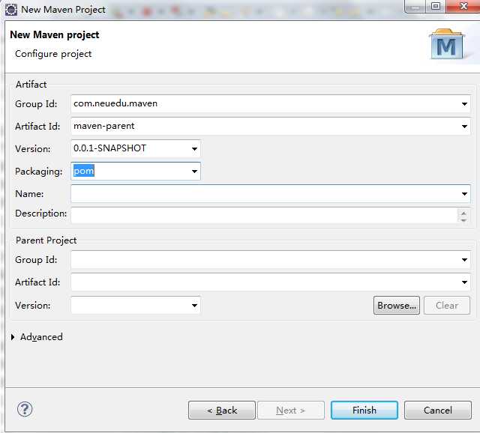Open the Name field dropdown arrow
Screen dimensions: 480x433
(x=464, y=194)
